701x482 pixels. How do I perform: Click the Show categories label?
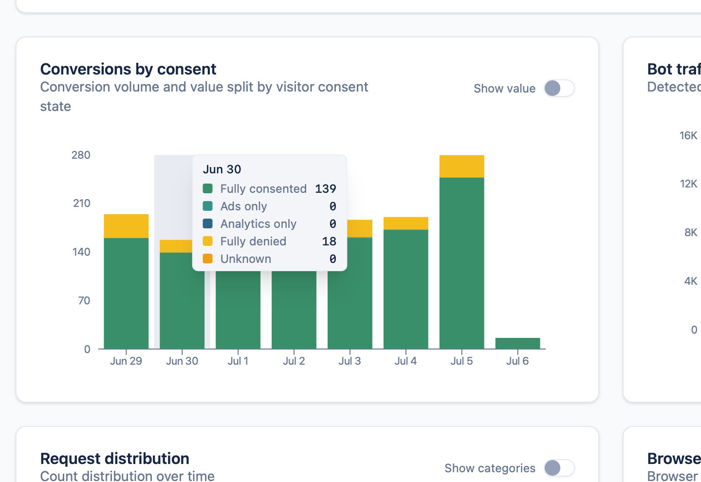point(490,468)
